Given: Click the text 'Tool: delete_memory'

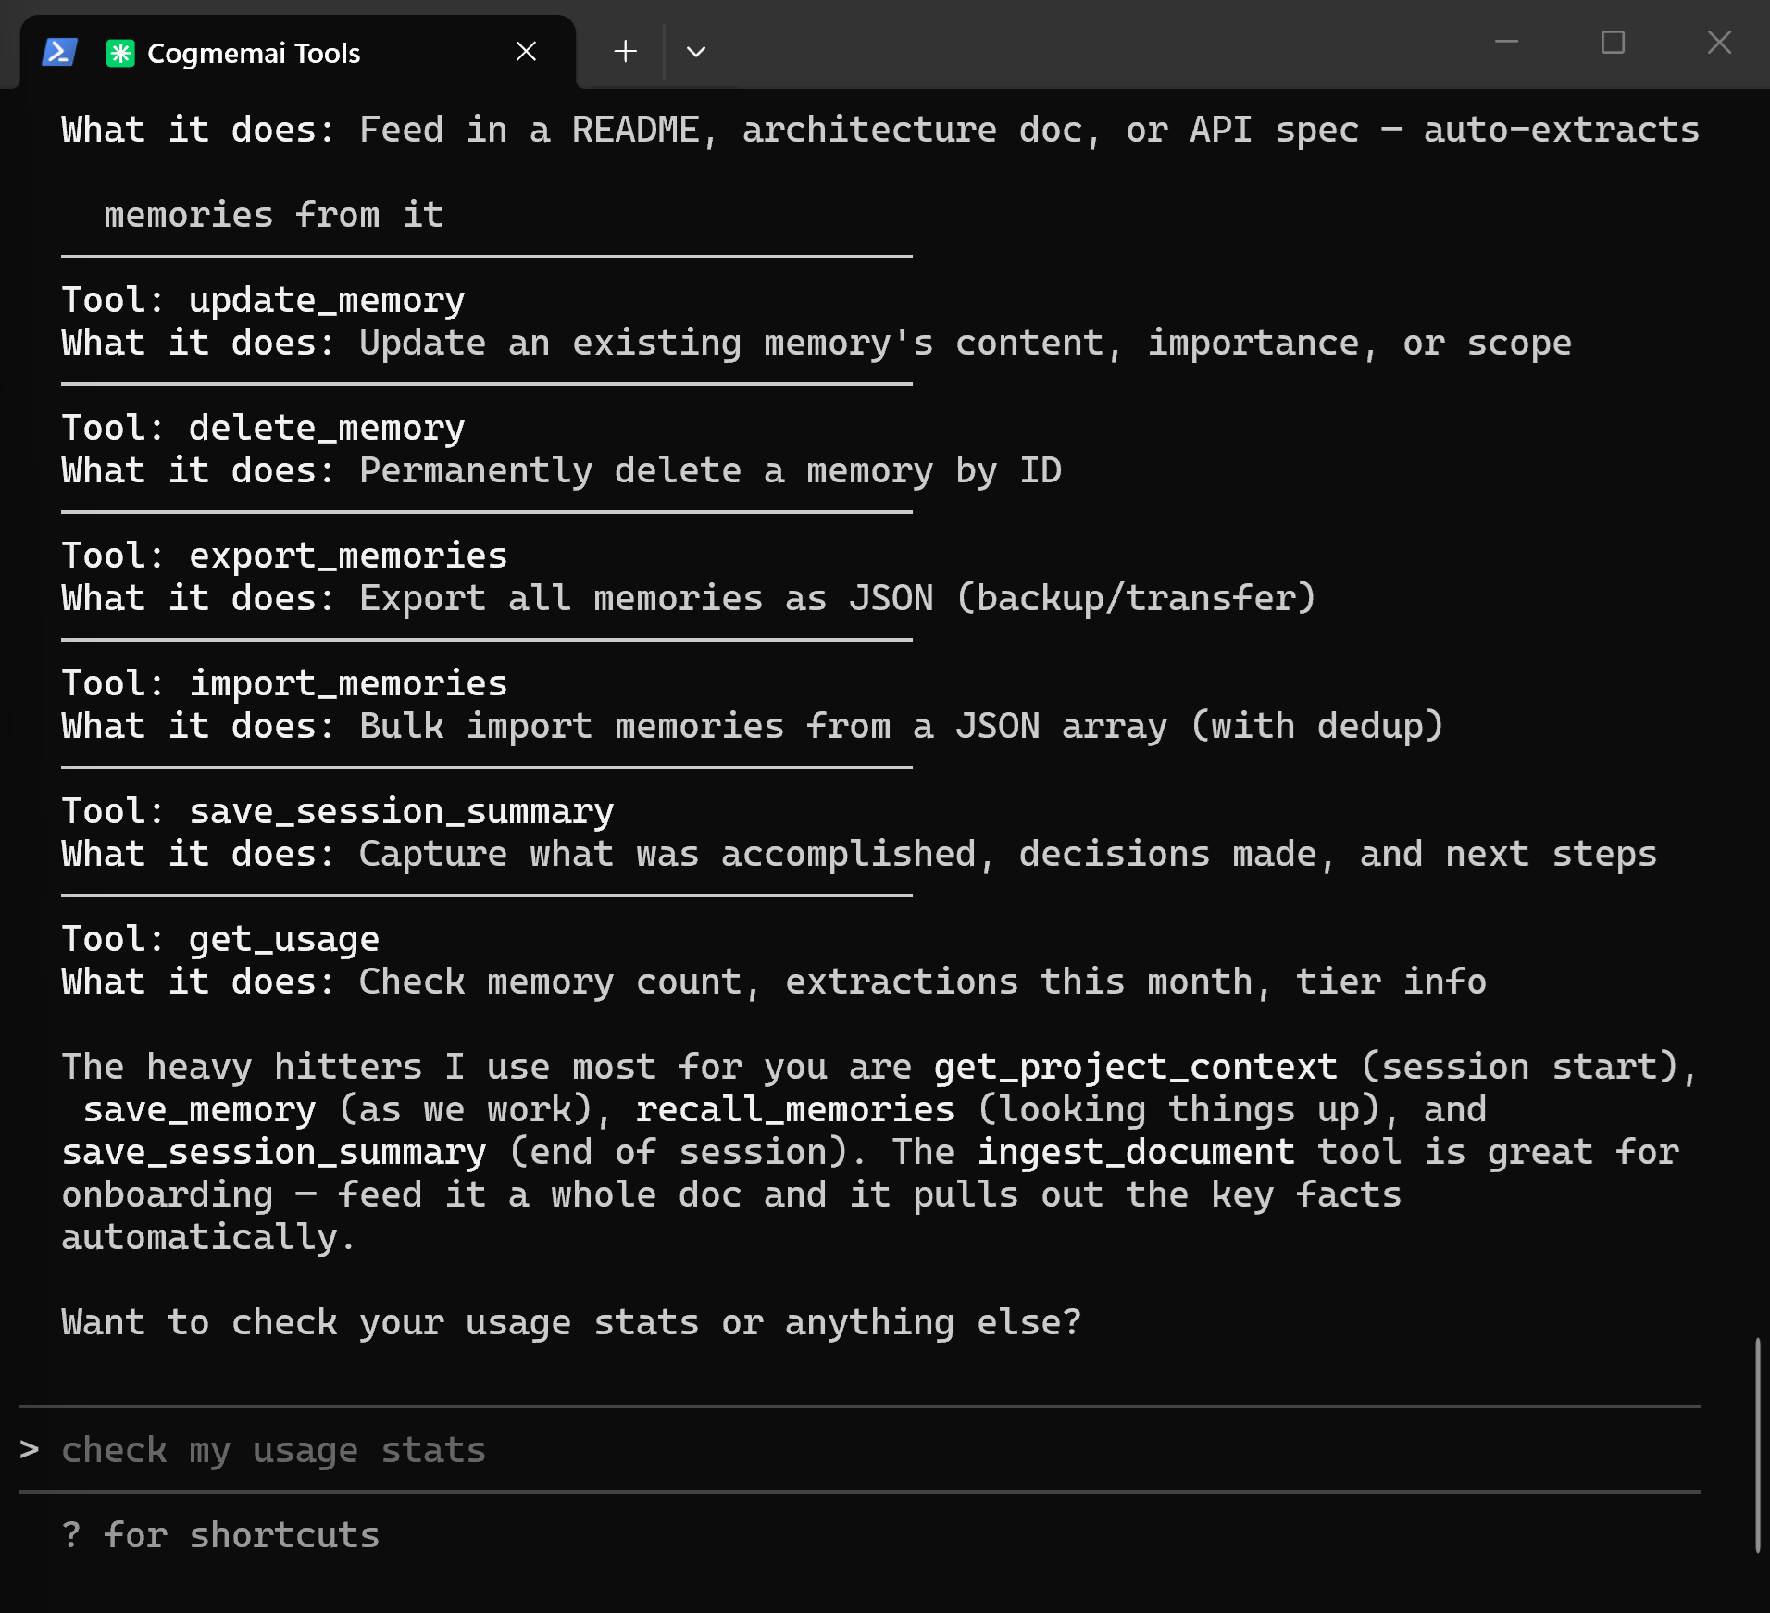Looking at the screenshot, I should (263, 428).
